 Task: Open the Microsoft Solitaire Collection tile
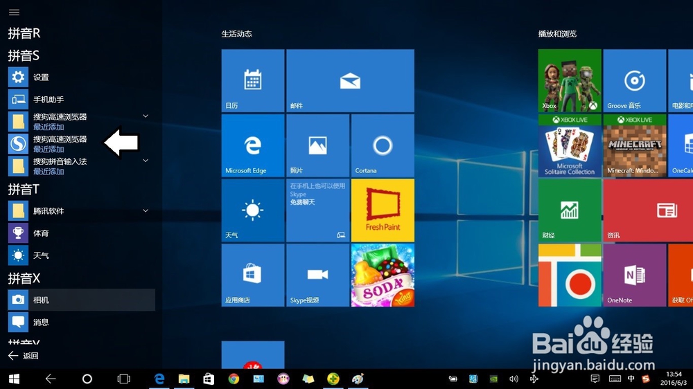pyautogui.click(x=570, y=145)
